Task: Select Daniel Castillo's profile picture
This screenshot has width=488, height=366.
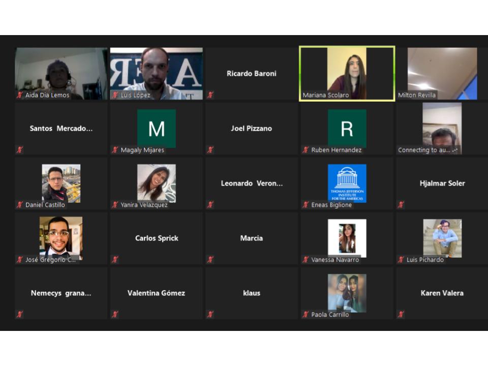Action: [61, 183]
